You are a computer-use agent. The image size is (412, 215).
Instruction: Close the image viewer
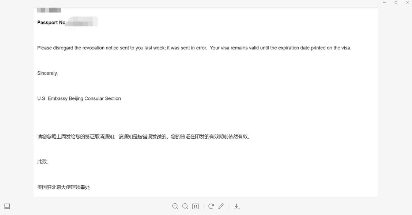407,3
